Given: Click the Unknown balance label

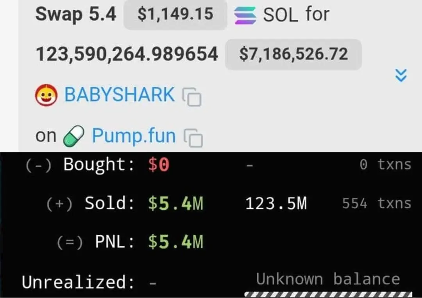Looking at the screenshot, I should click(x=328, y=279).
